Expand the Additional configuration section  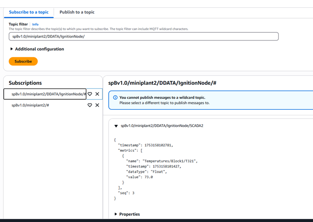pos(37,49)
